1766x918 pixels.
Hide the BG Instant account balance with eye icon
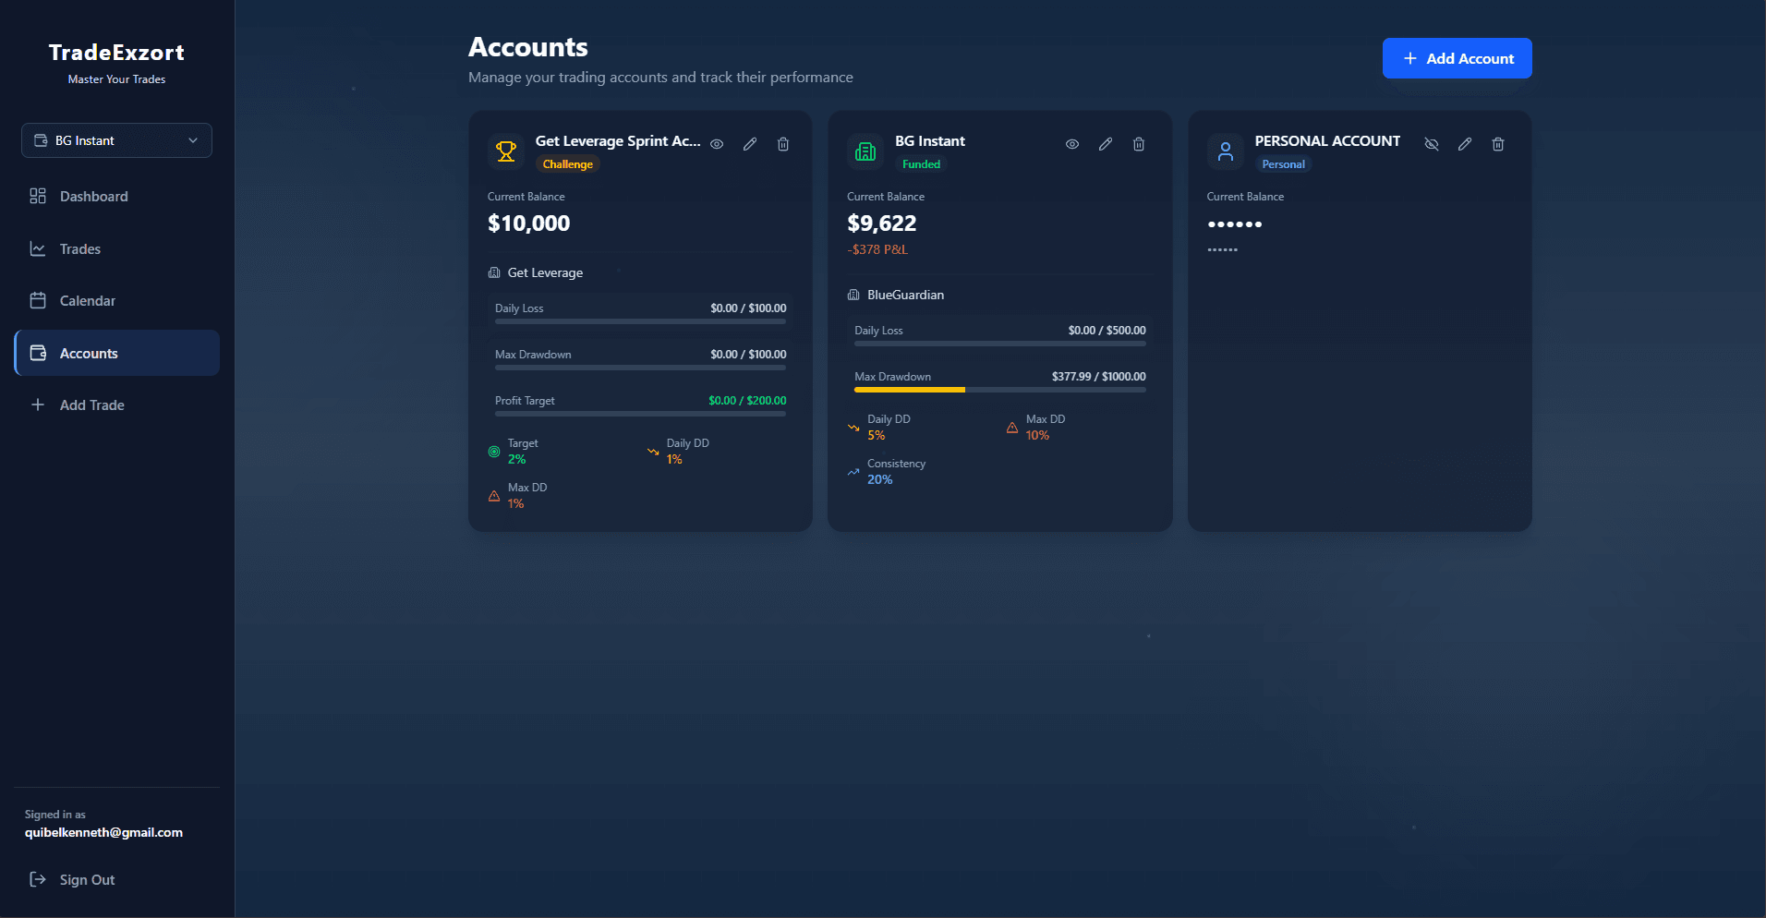click(1071, 144)
